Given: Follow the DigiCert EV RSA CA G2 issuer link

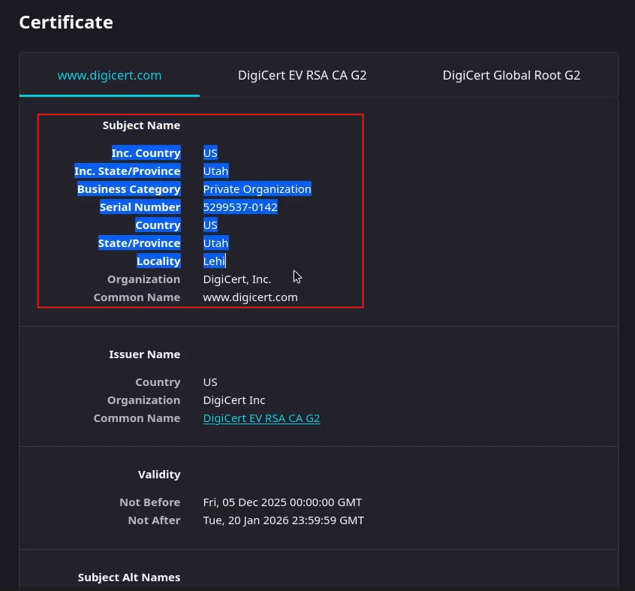Looking at the screenshot, I should pyautogui.click(x=262, y=418).
